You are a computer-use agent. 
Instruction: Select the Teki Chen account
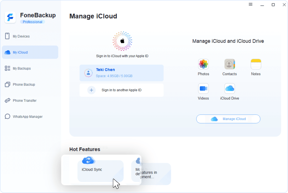tap(121, 73)
